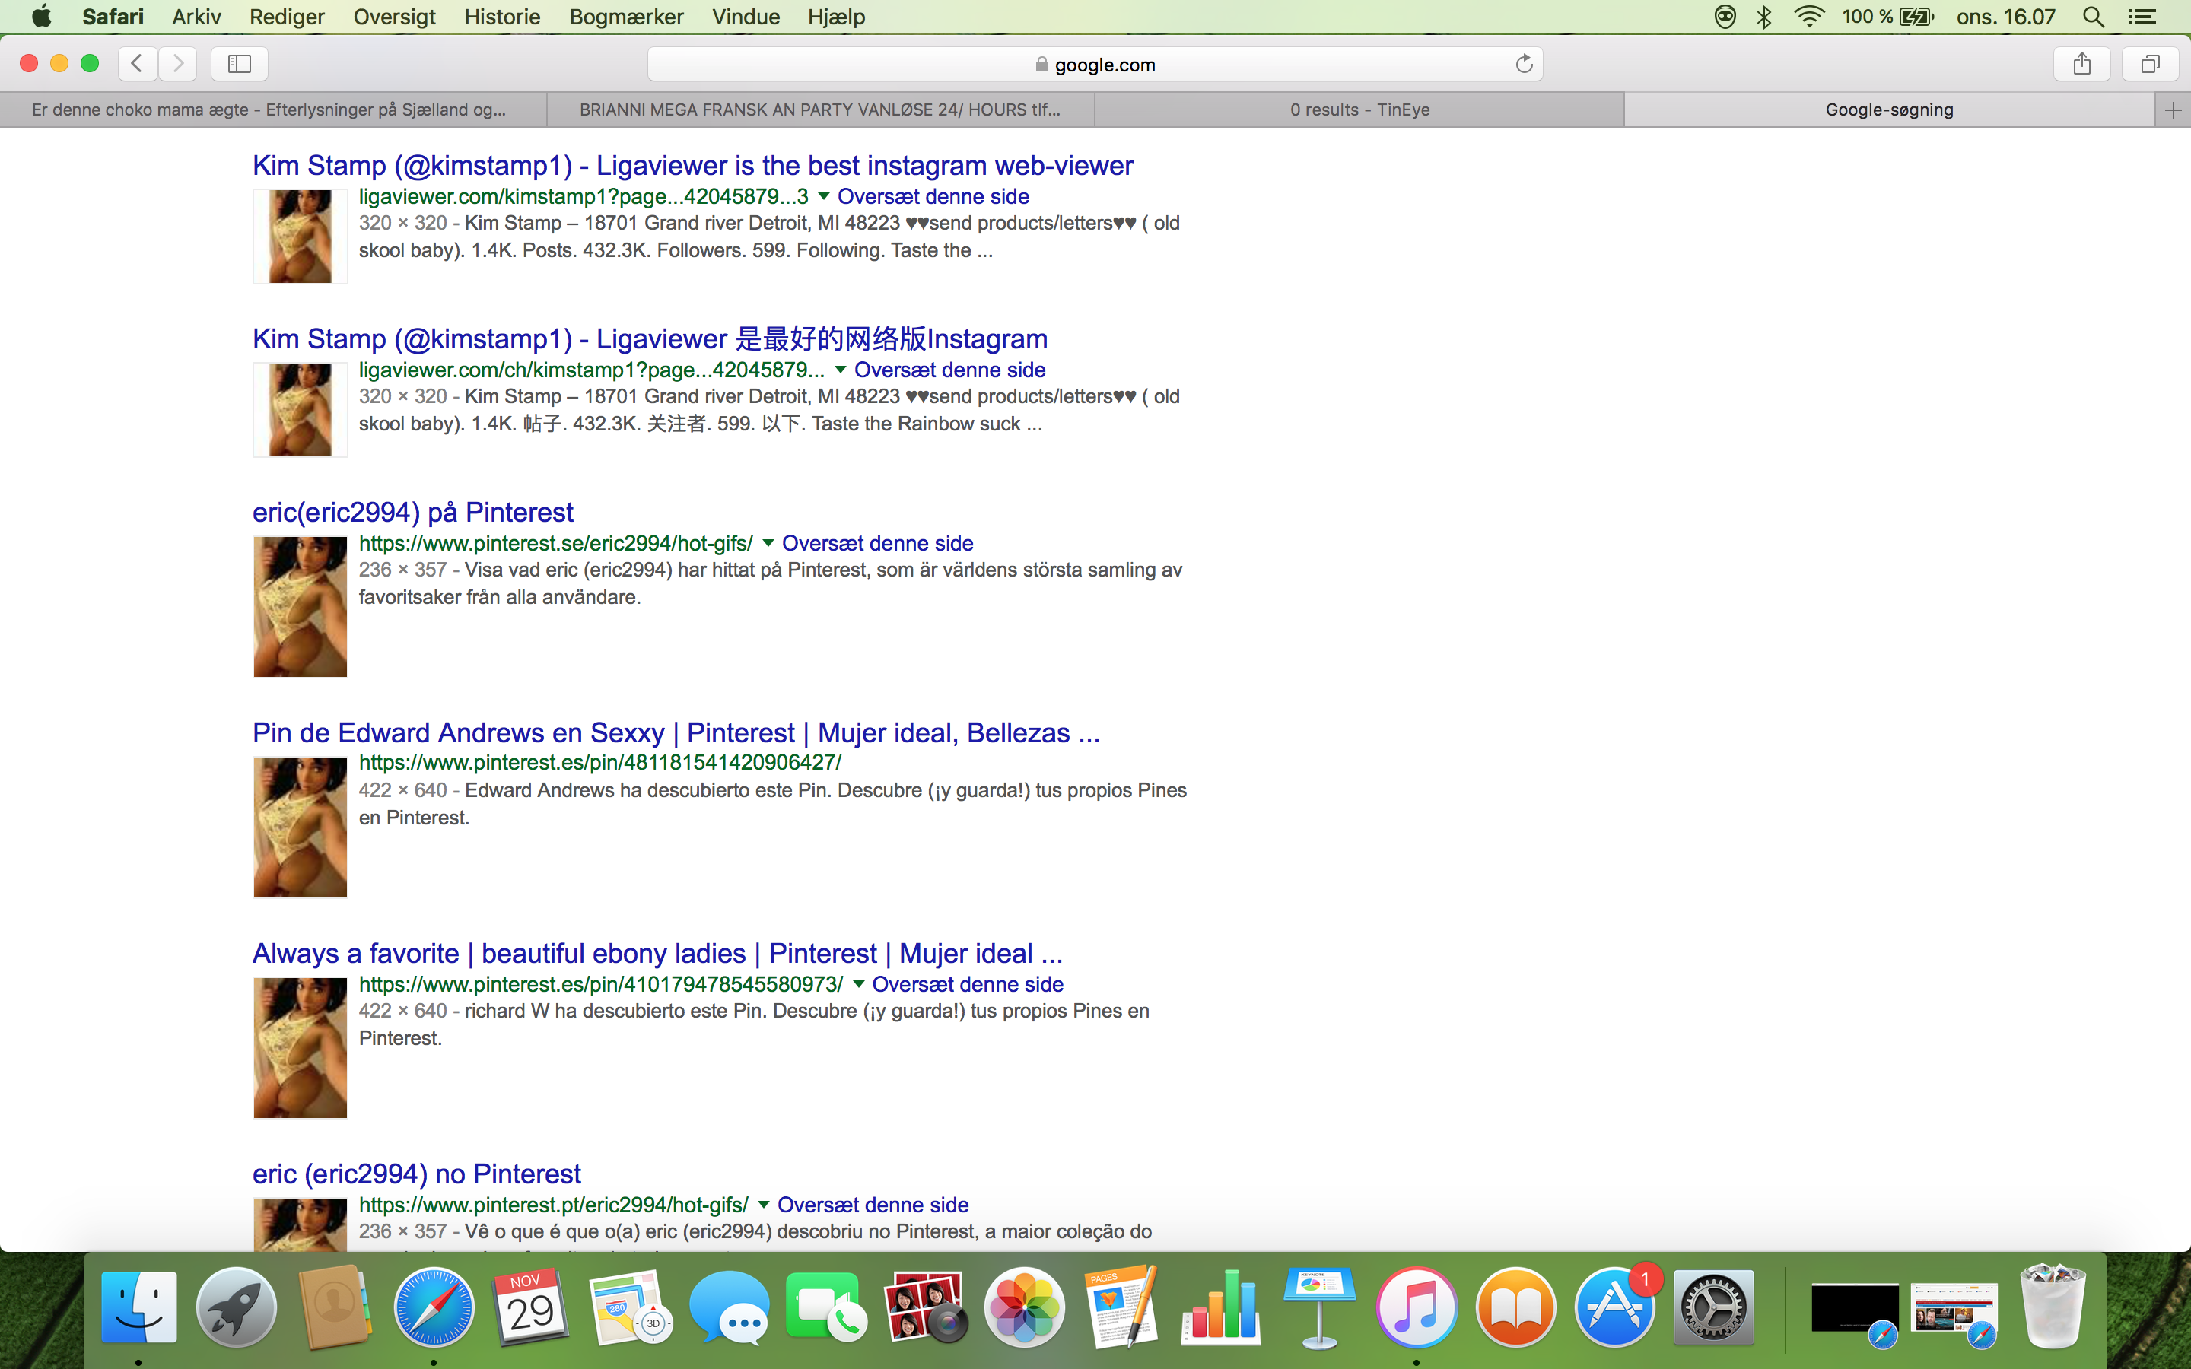Toggle the Safari sidebar button

(239, 63)
